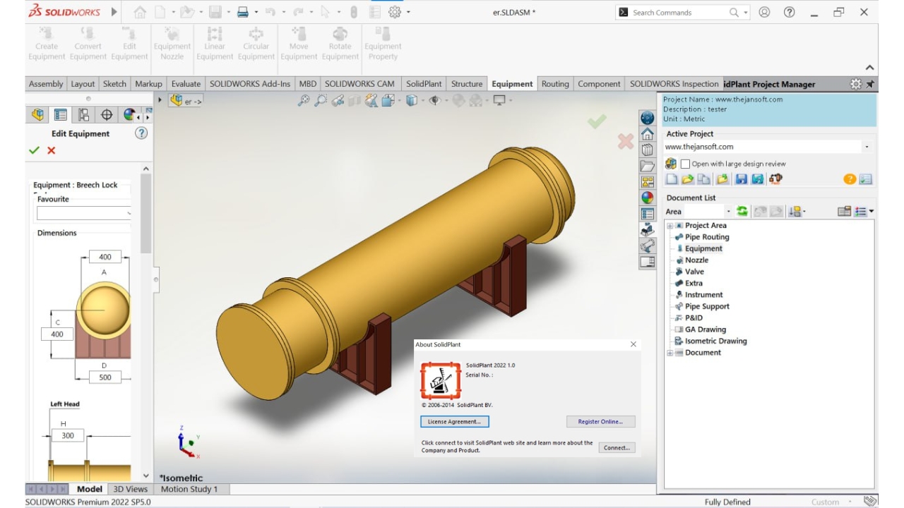This screenshot has height=508, width=904.
Task: Click the Print icon in the top toolbar
Action: tap(243, 12)
